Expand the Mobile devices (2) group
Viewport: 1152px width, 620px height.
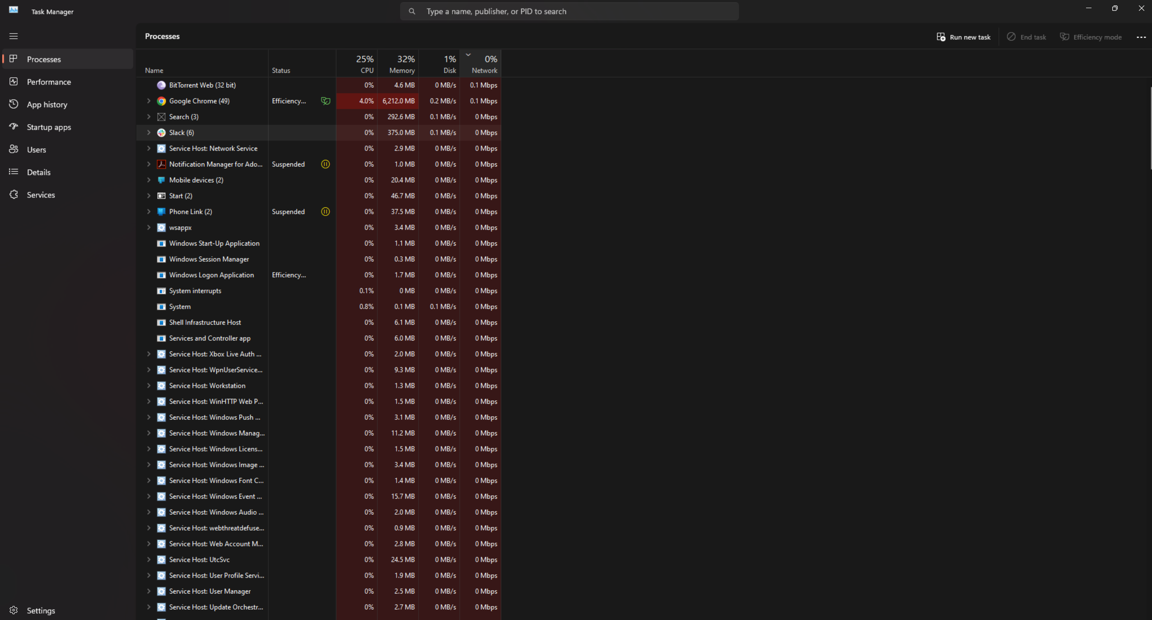point(149,180)
